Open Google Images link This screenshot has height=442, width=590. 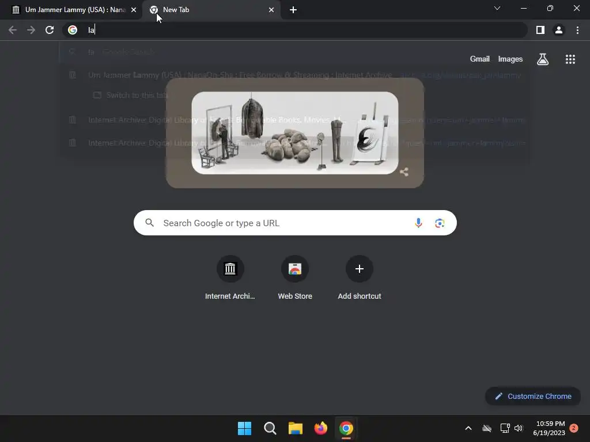pyautogui.click(x=510, y=59)
